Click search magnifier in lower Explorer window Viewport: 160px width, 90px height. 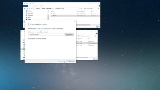(x=96, y=36)
